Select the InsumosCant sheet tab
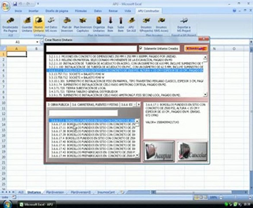 point(106,192)
